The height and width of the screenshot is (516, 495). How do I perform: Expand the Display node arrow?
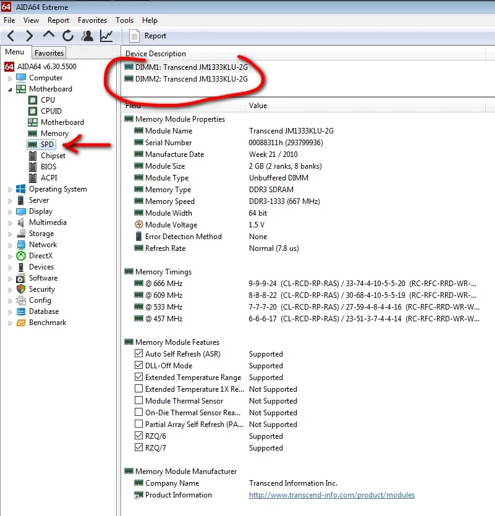pyautogui.click(x=10, y=212)
